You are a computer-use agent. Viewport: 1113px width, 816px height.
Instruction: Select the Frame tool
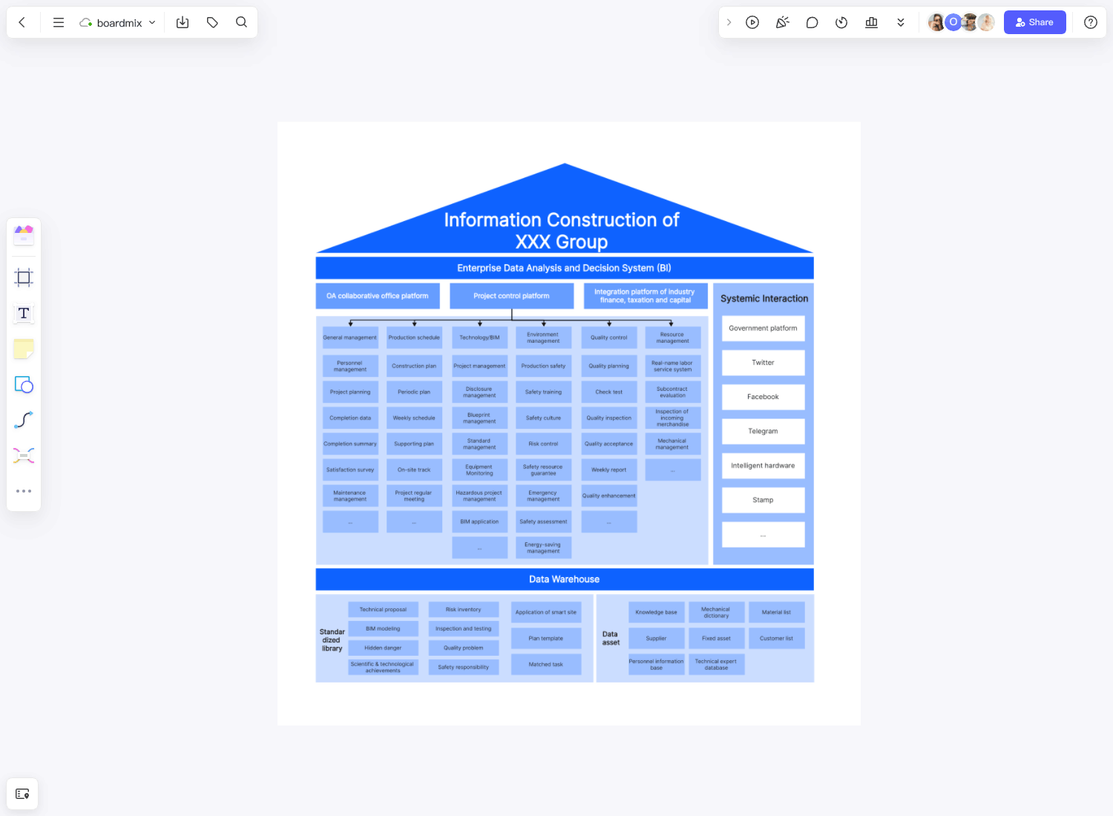coord(24,277)
